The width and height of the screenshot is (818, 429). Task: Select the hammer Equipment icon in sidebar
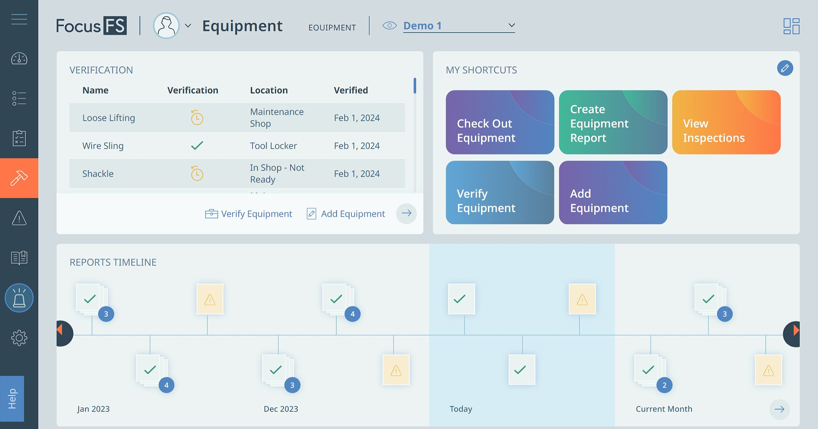tap(19, 178)
